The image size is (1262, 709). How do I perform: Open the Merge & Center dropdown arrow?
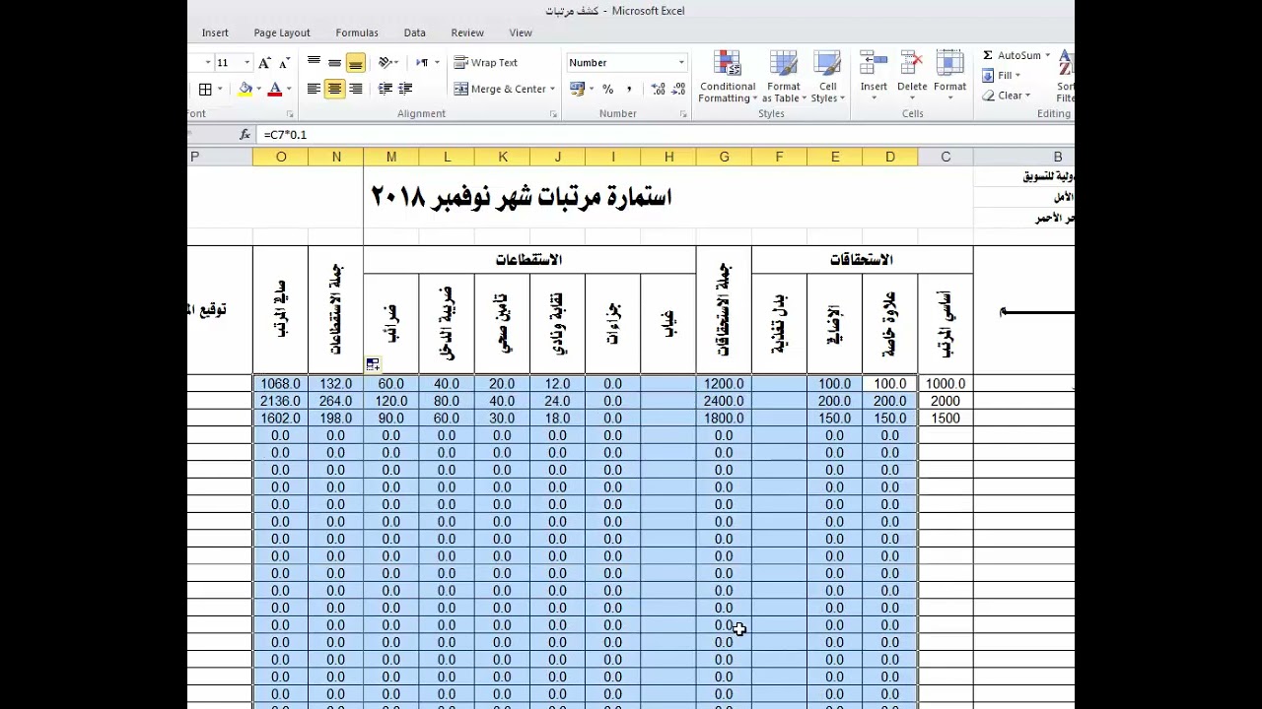(552, 90)
